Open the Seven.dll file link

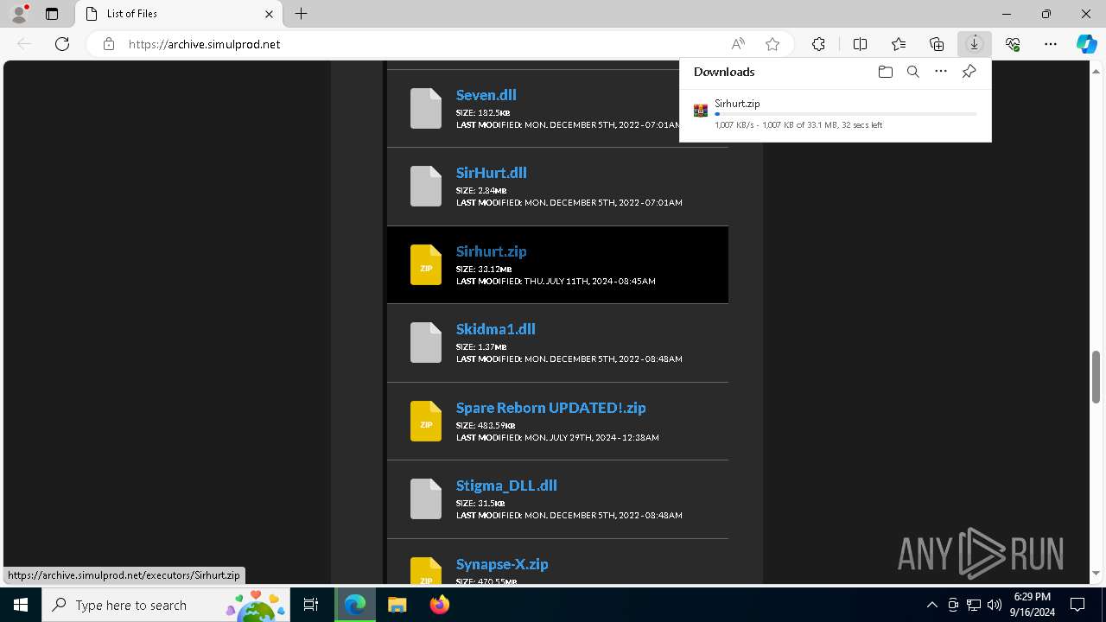point(486,95)
